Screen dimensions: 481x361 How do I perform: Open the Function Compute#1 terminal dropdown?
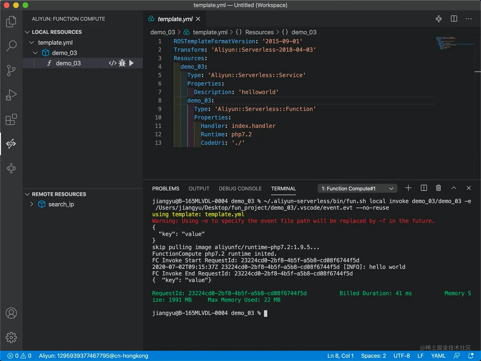(x=357, y=188)
